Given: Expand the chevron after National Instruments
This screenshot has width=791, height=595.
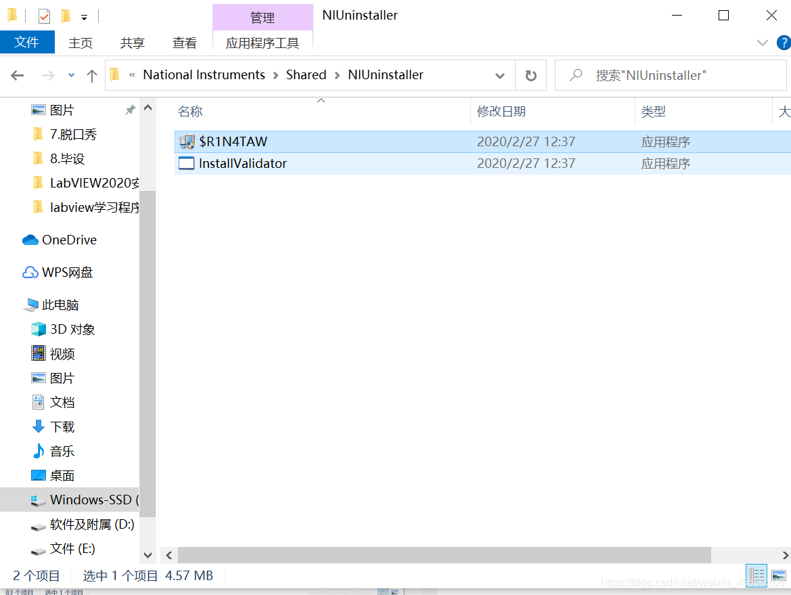Looking at the screenshot, I should pos(275,76).
